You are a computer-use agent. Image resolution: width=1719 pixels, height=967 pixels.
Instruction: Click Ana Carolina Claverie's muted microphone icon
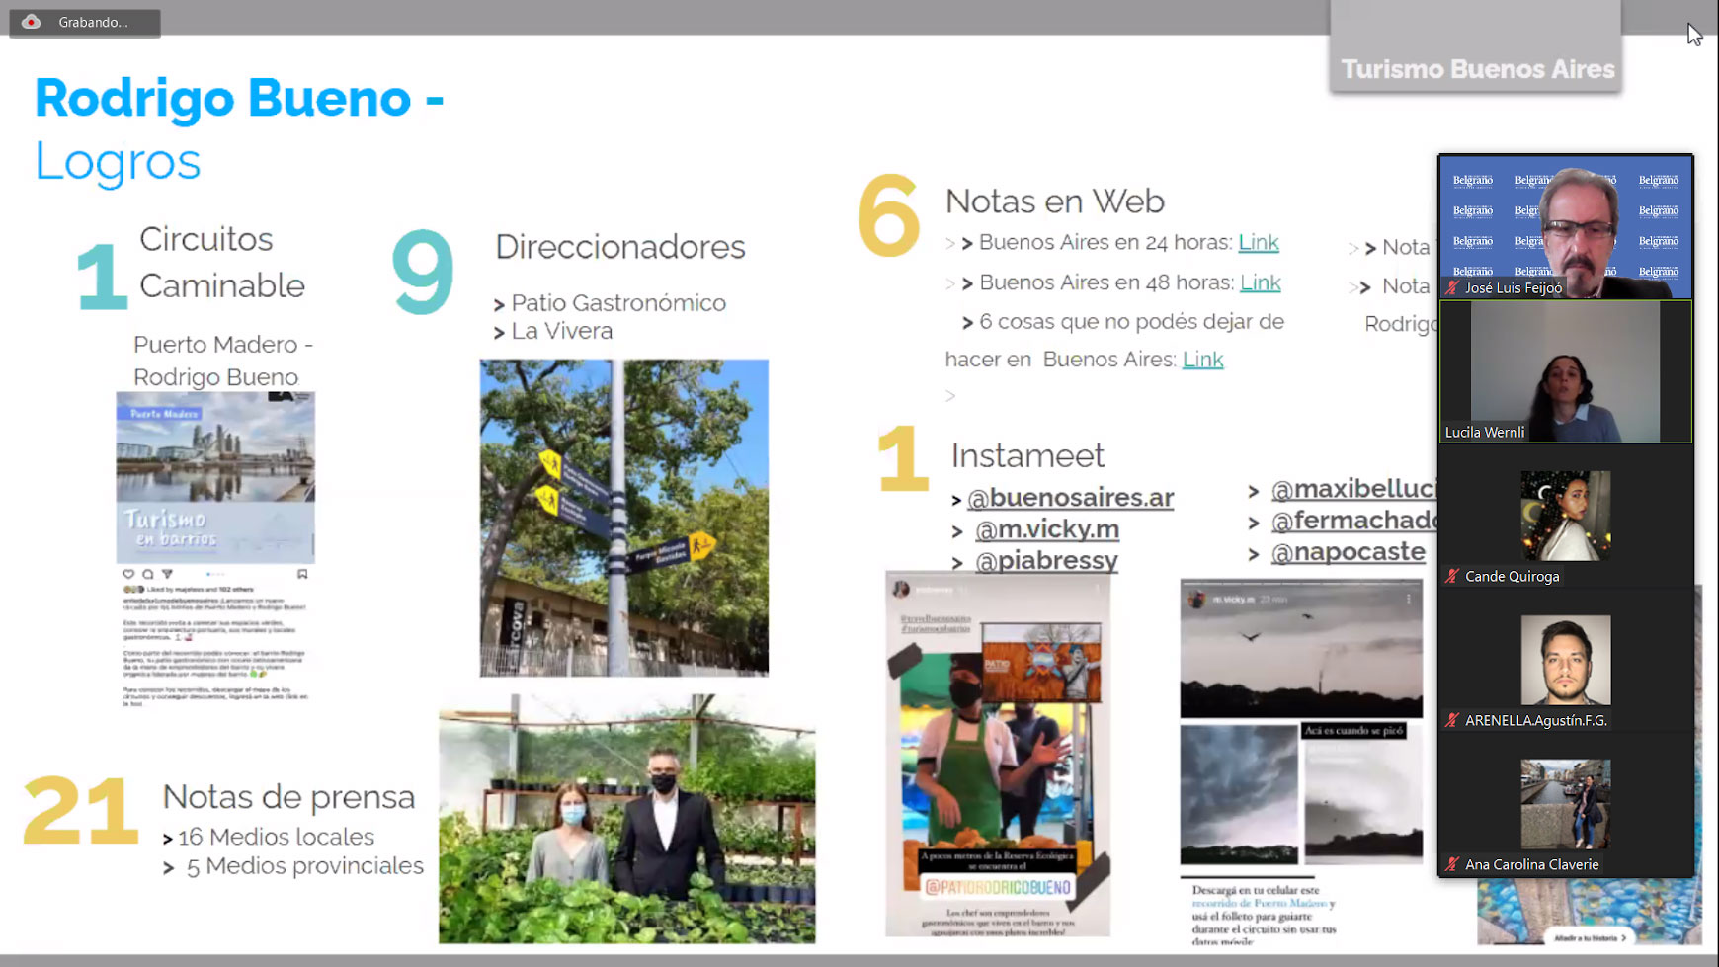click(x=1452, y=865)
